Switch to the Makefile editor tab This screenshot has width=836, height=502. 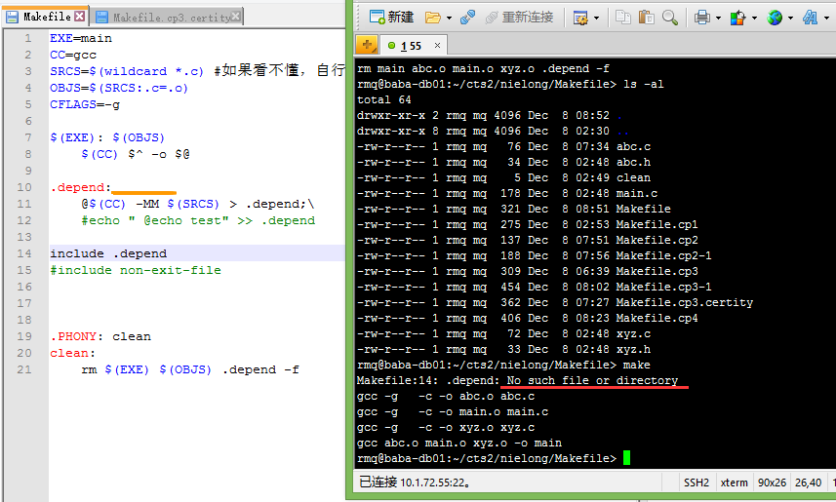point(47,17)
